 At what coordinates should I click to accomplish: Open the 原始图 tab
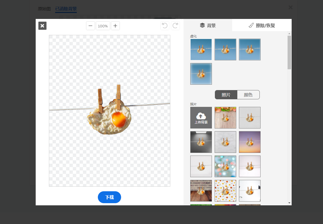[44, 9]
